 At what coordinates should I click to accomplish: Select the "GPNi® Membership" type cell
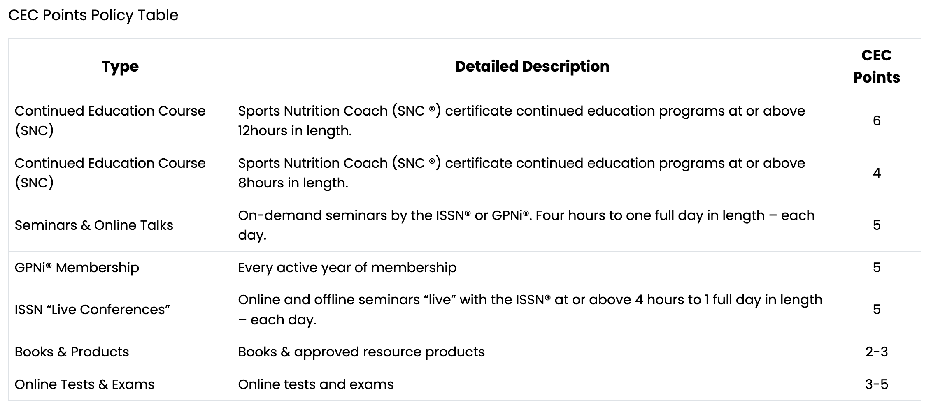(77, 268)
